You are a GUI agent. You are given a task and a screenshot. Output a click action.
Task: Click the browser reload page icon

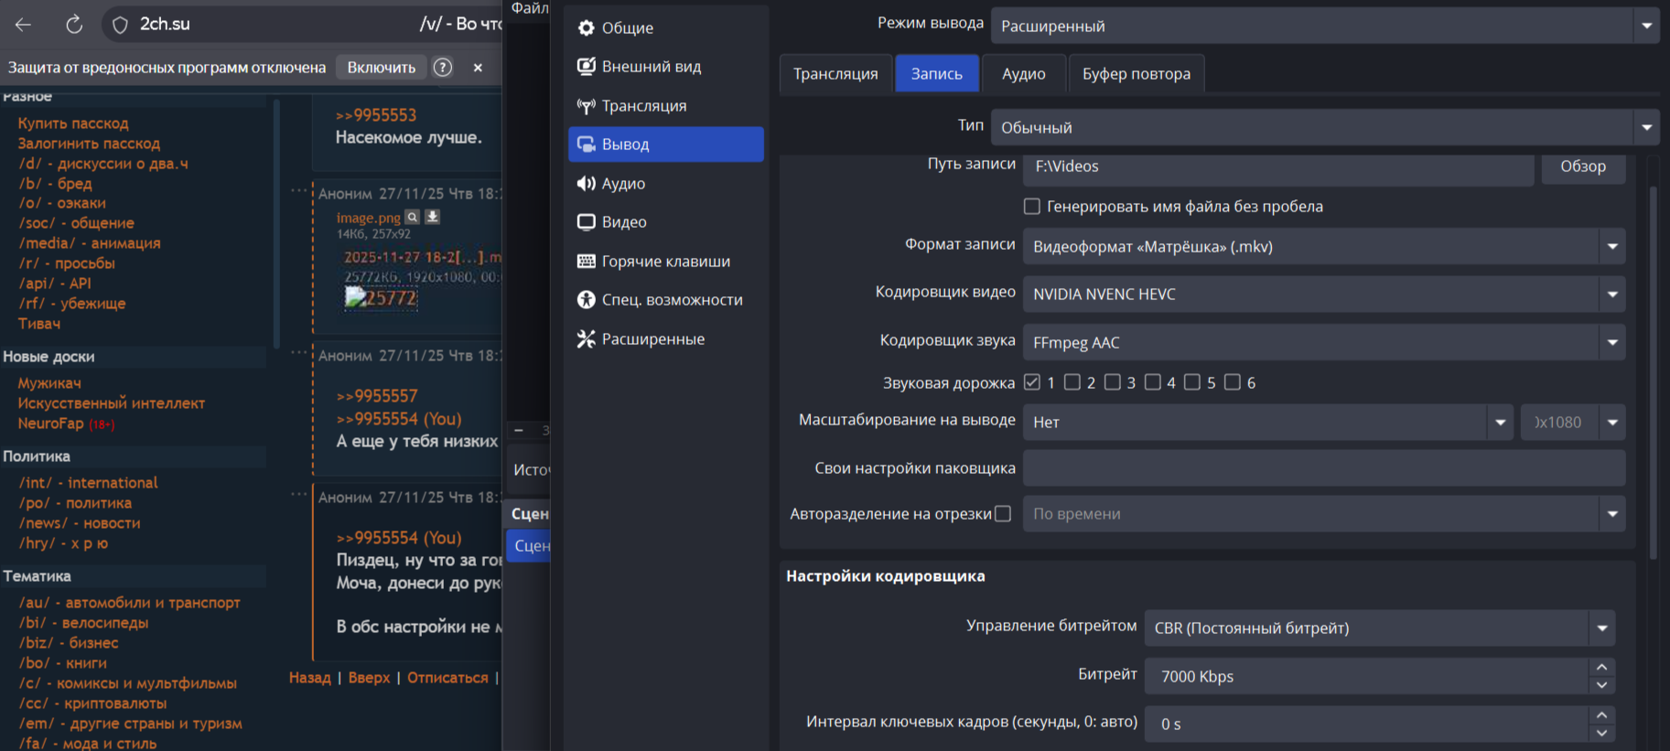[x=74, y=25]
